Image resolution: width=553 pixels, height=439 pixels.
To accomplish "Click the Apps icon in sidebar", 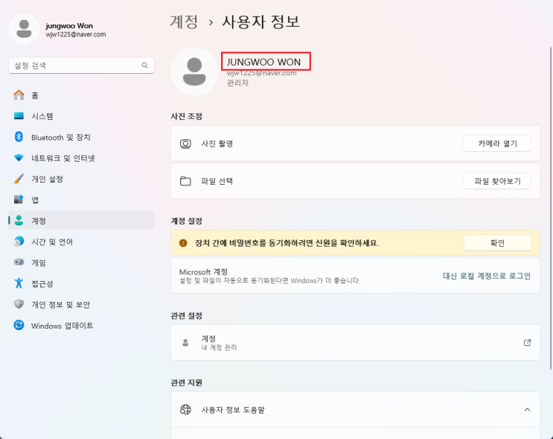I will coord(19,199).
